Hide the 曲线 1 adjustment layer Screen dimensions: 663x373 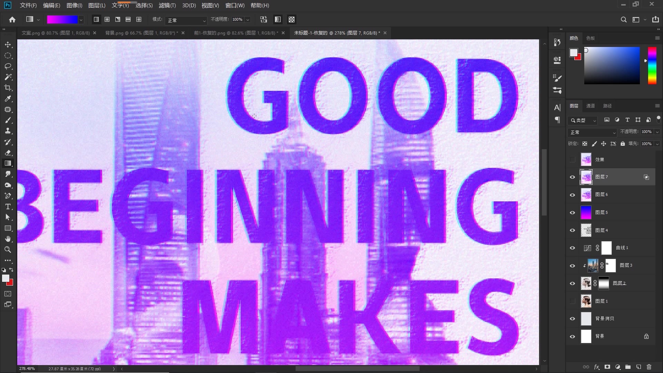(572, 248)
